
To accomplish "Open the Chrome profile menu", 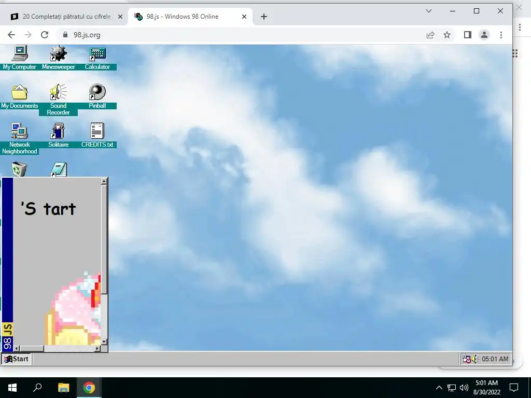I will tap(484, 35).
